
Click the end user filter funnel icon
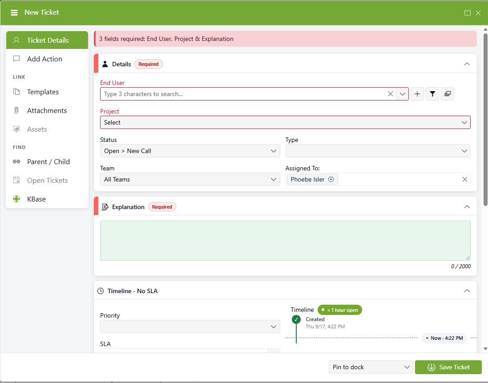pyautogui.click(x=432, y=94)
